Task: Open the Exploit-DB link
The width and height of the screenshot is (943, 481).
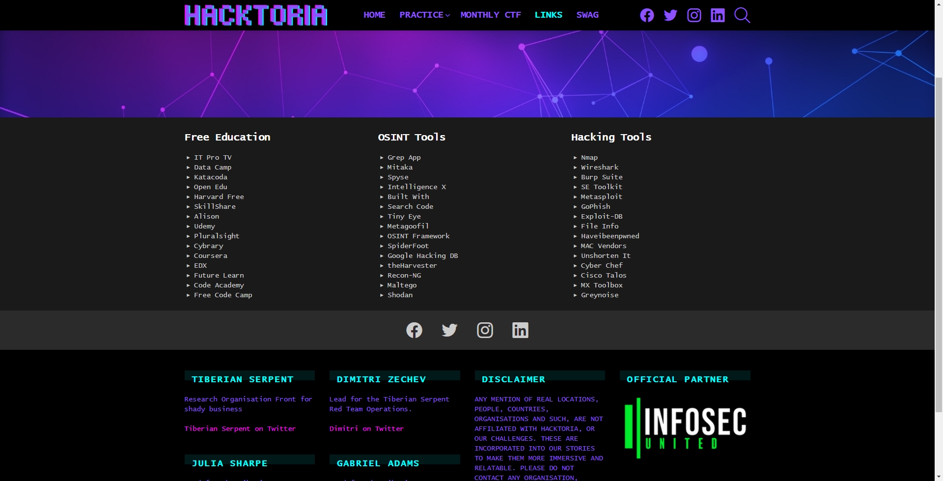Action: click(x=602, y=216)
